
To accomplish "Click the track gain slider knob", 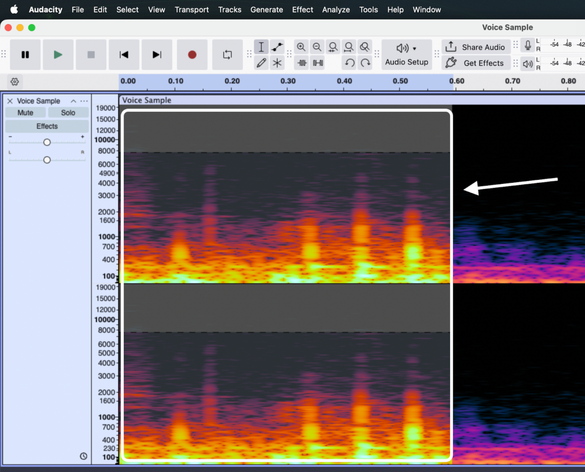I will click(x=47, y=142).
